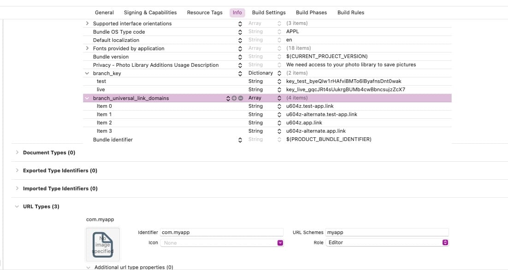The width and height of the screenshot is (508, 270).
Task: Select the Info tab
Action: (237, 12)
